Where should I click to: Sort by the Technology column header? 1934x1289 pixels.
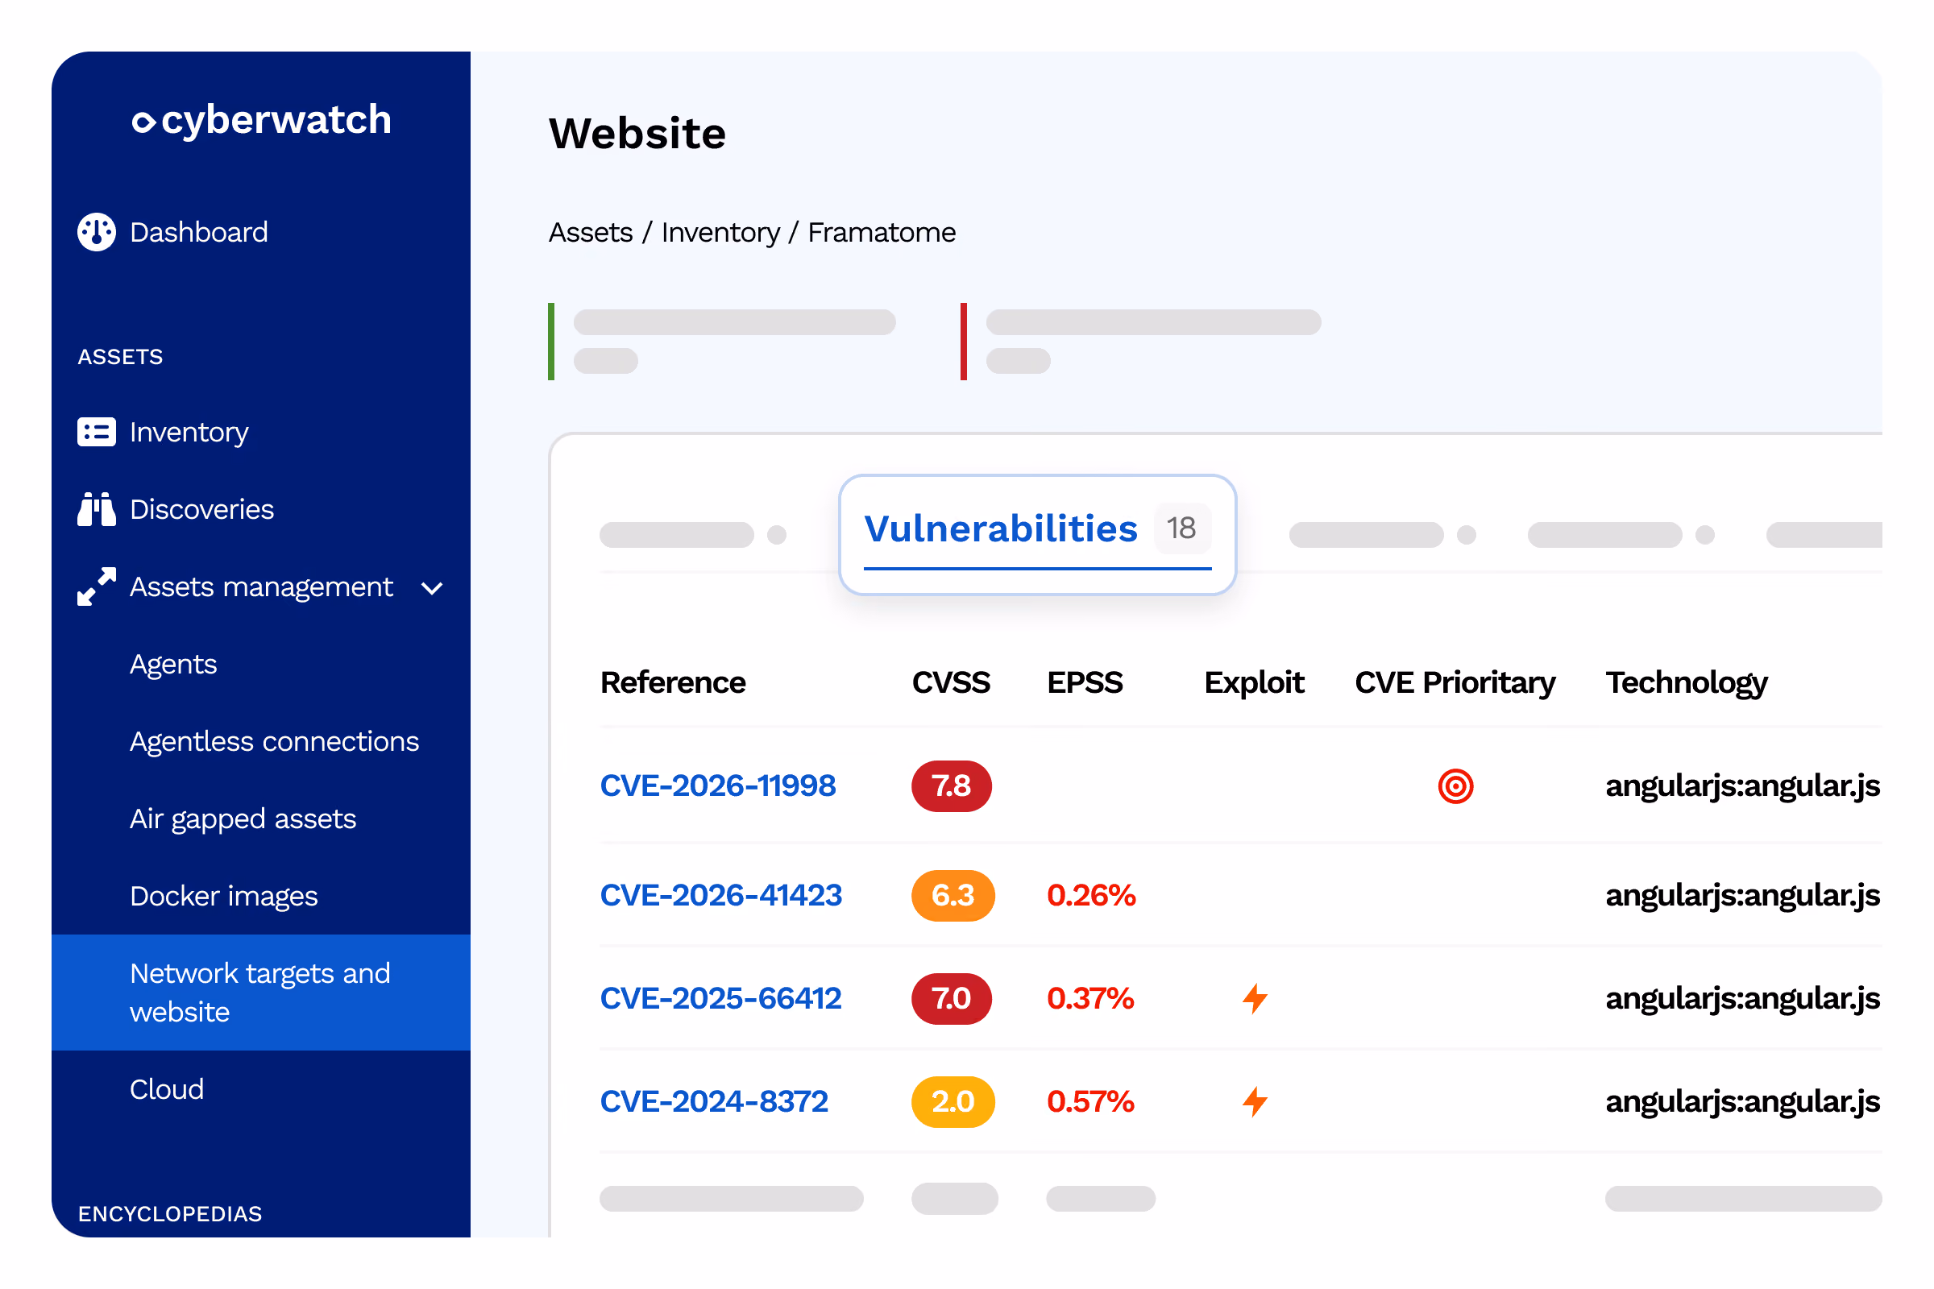[1687, 682]
